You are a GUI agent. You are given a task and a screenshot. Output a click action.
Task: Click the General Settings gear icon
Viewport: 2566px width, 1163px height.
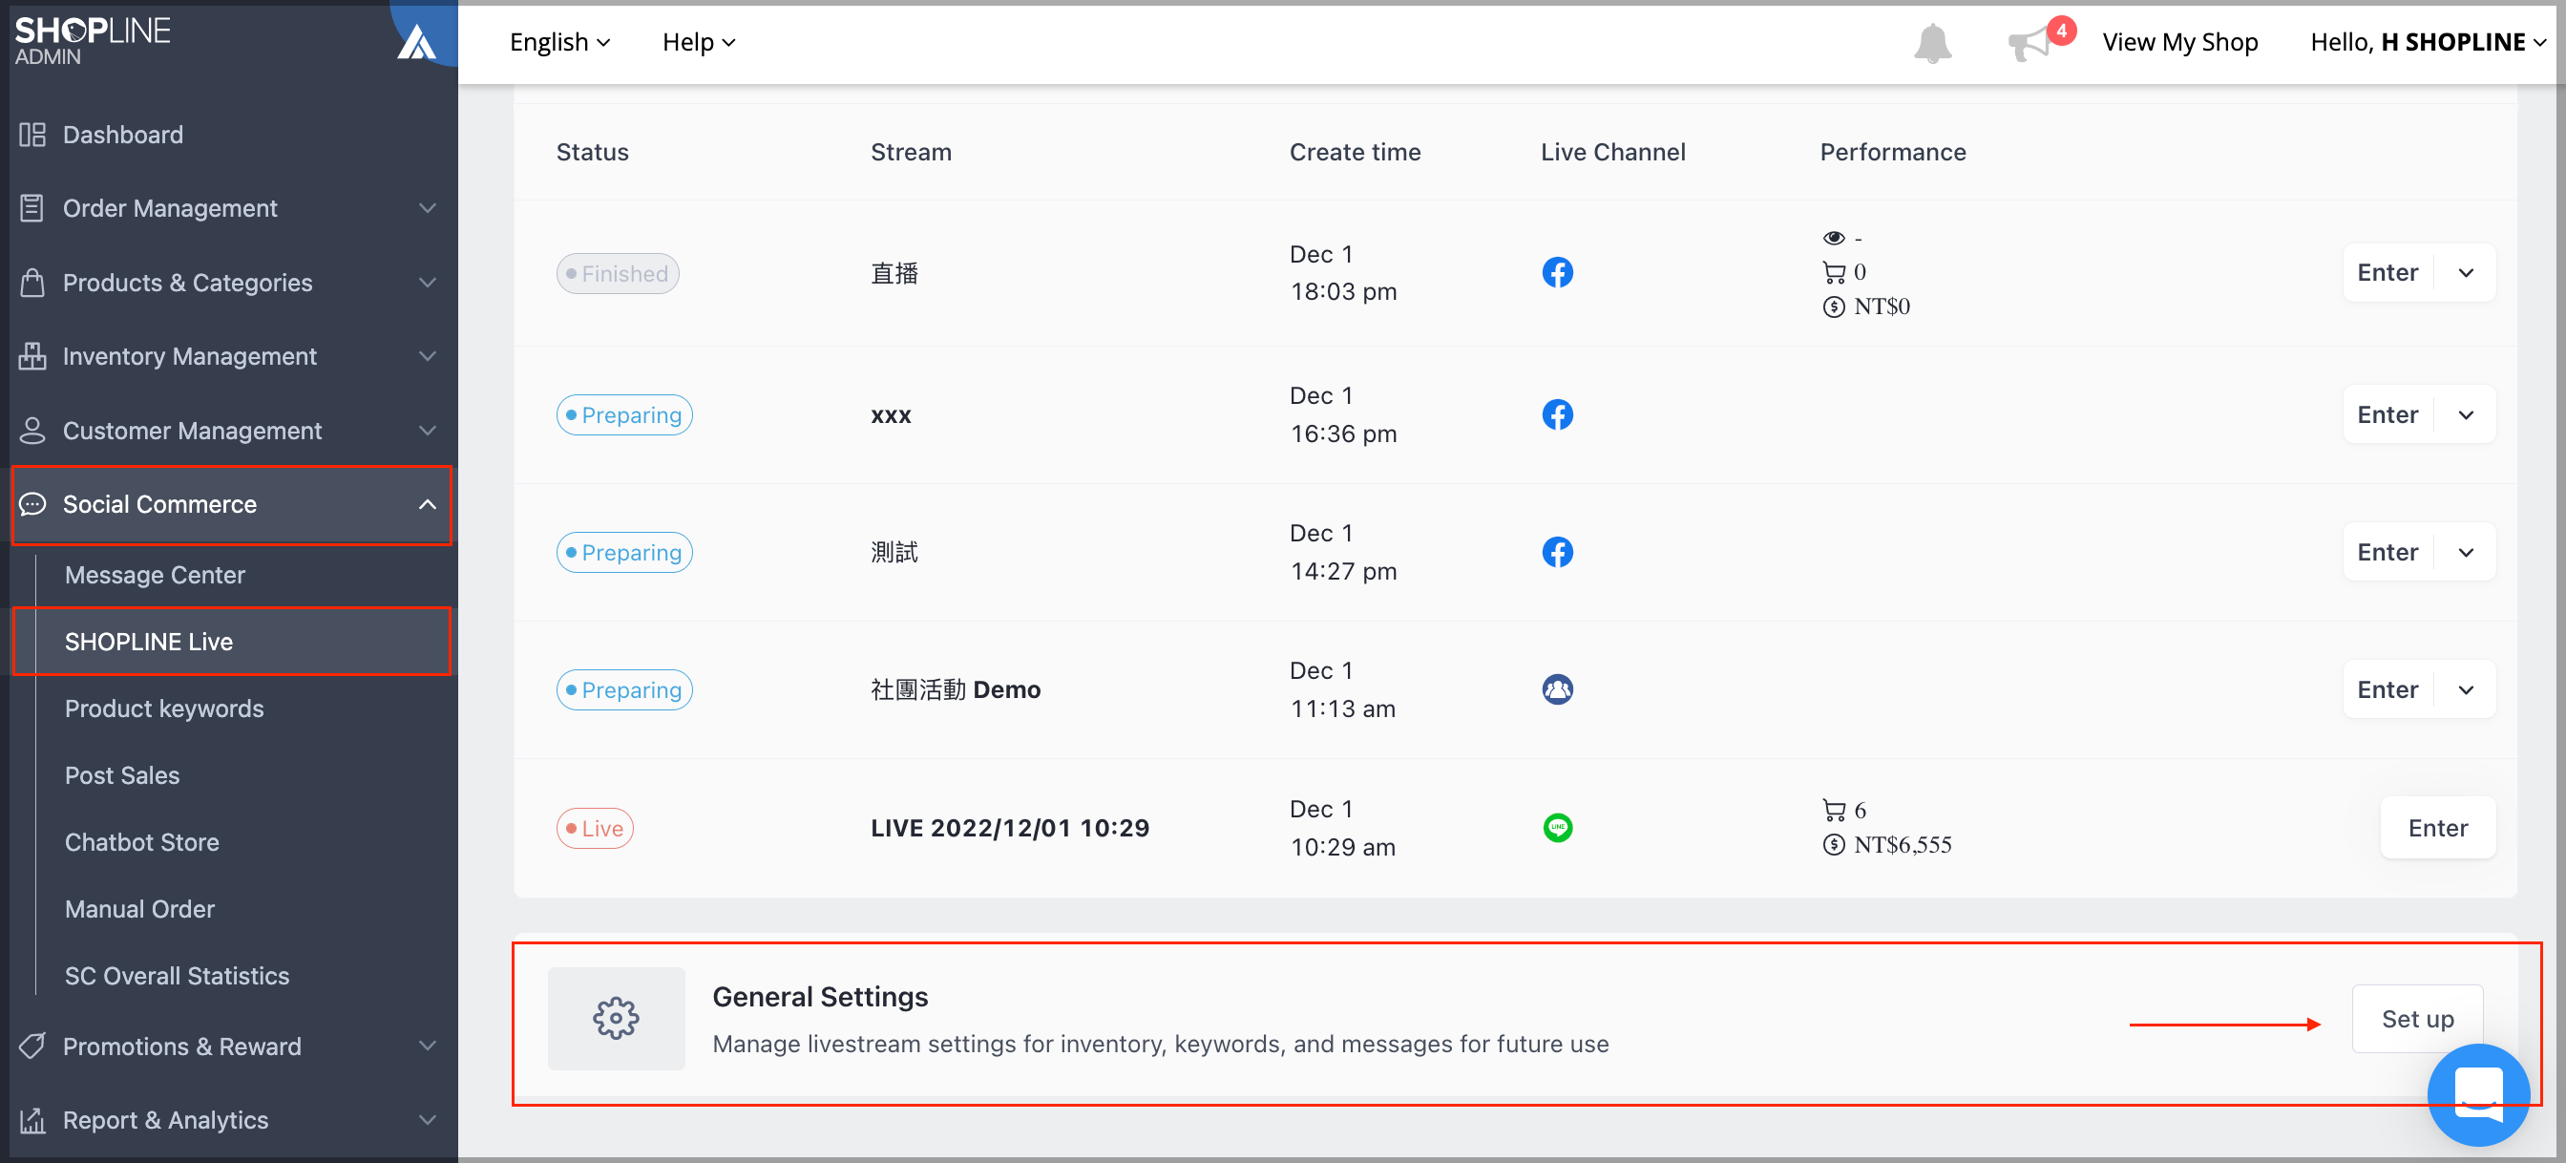pos(616,1019)
